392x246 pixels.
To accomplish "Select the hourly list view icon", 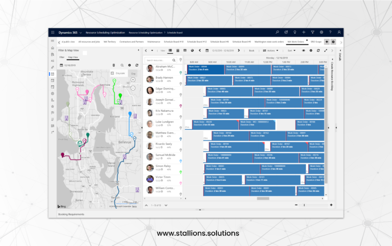I will coord(170,51).
